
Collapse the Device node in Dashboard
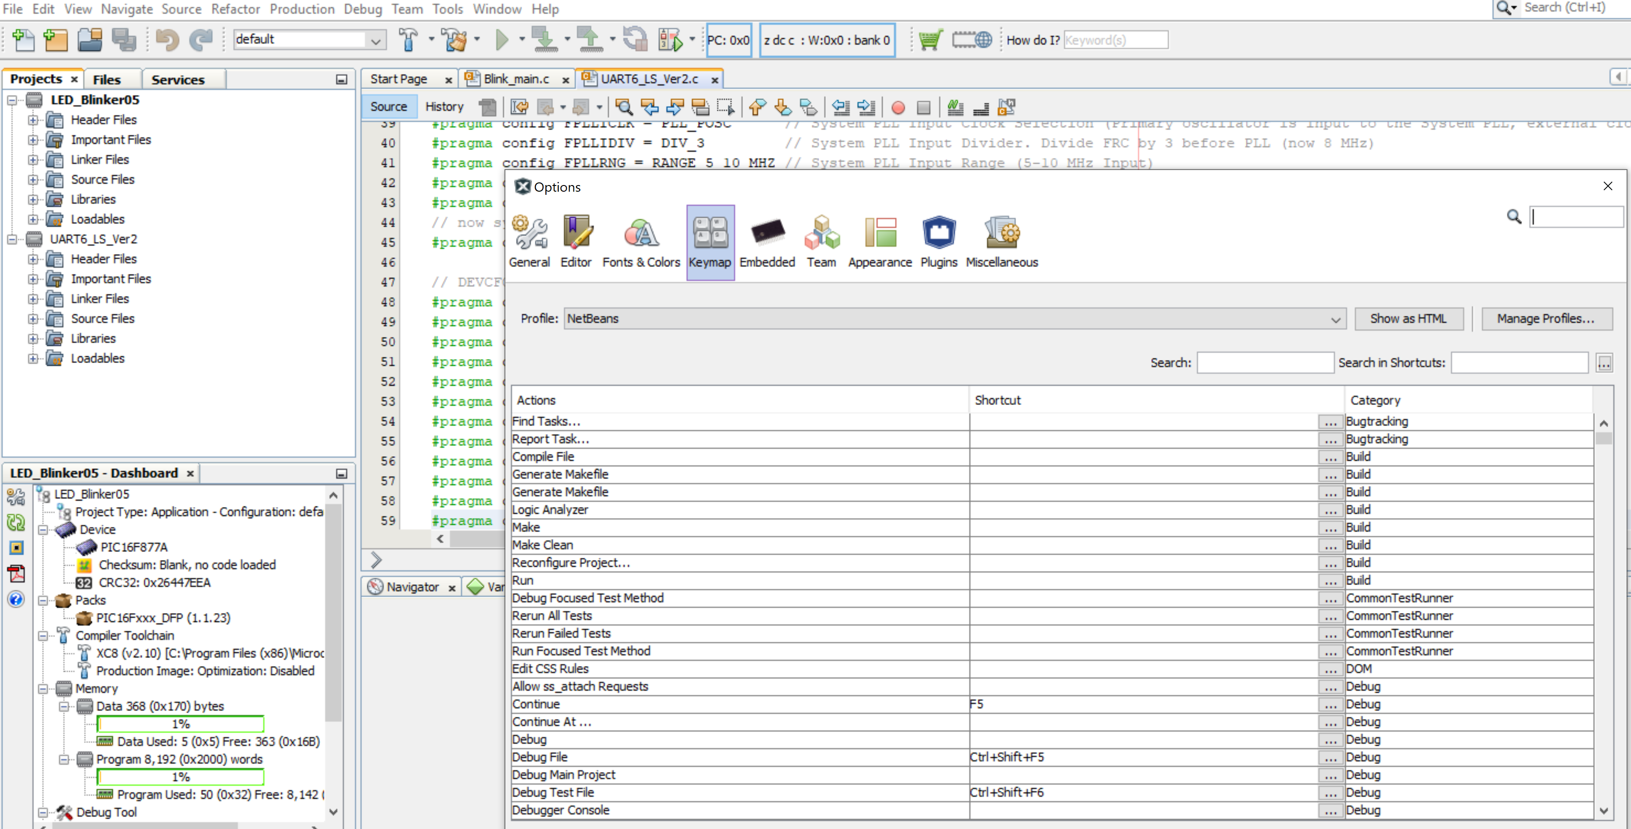[43, 530]
